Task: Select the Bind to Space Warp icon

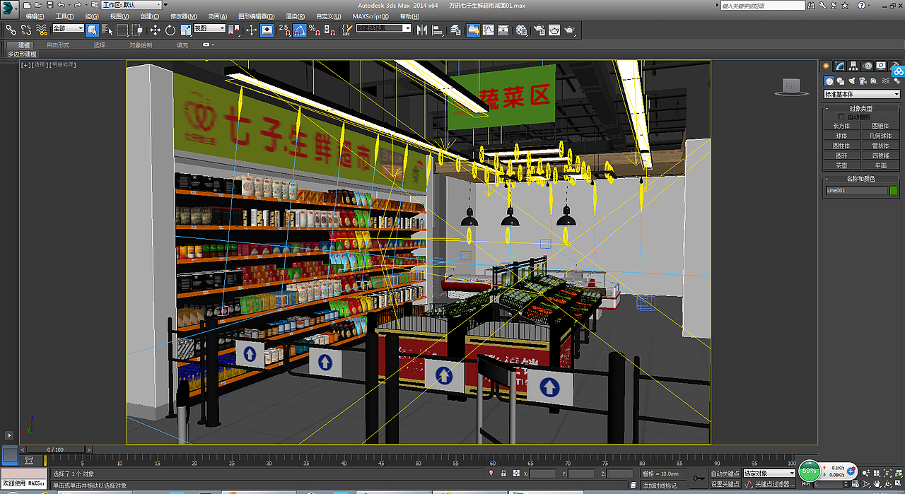Action: (x=42, y=30)
